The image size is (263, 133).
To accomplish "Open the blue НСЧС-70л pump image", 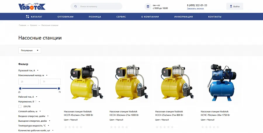I will click(x=222, y=83).
